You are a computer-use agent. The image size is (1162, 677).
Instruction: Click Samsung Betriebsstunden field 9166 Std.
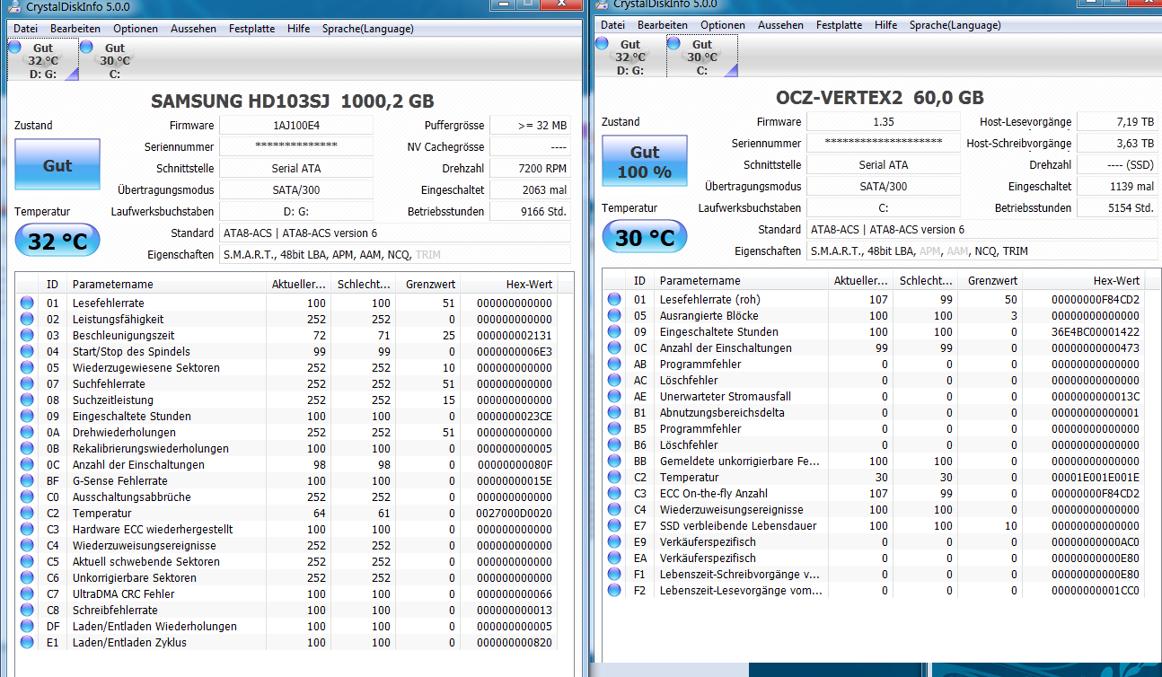click(530, 212)
